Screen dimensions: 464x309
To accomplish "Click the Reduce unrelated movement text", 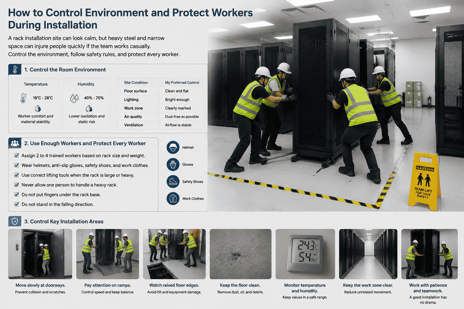I will pos(368,292).
